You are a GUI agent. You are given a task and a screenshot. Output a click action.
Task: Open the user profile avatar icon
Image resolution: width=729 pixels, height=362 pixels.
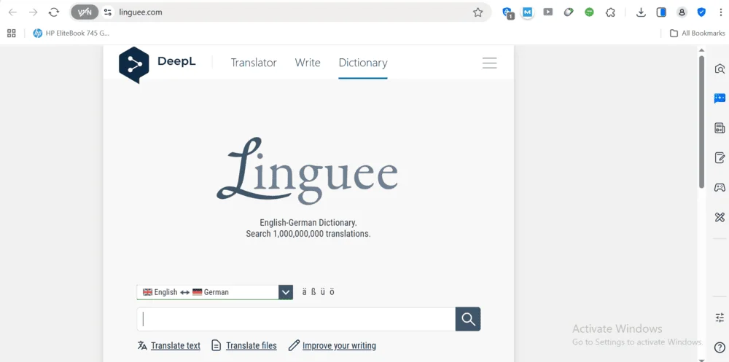coord(682,12)
